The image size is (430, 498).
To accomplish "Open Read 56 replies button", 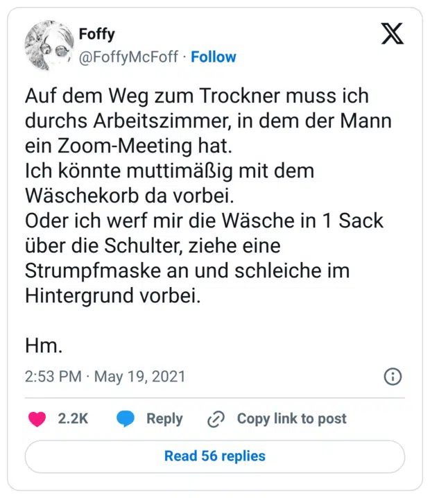I will 215,456.
